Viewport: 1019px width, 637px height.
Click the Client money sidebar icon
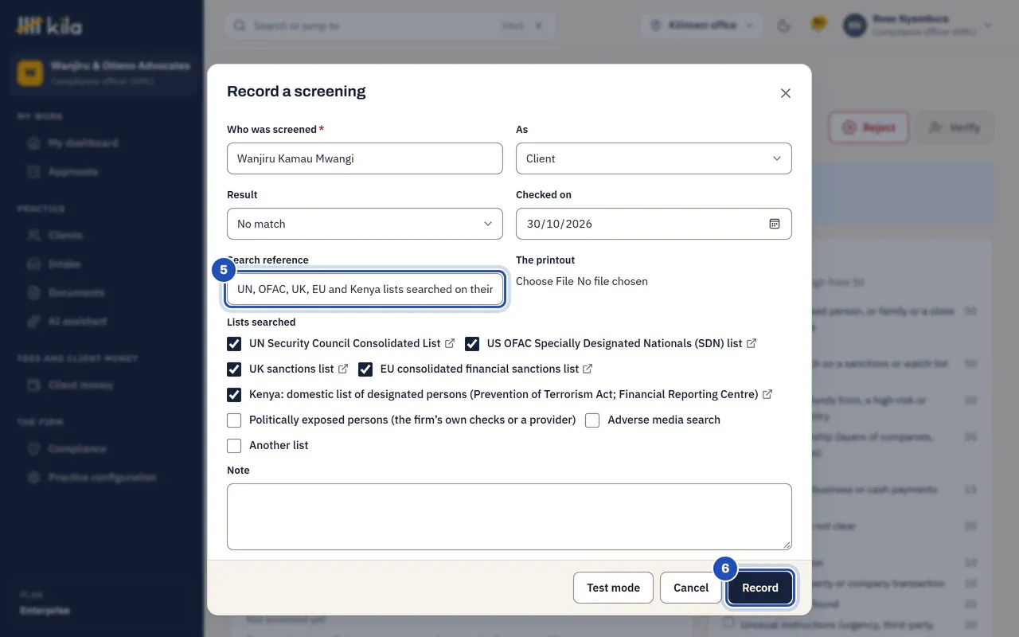pyautogui.click(x=33, y=385)
